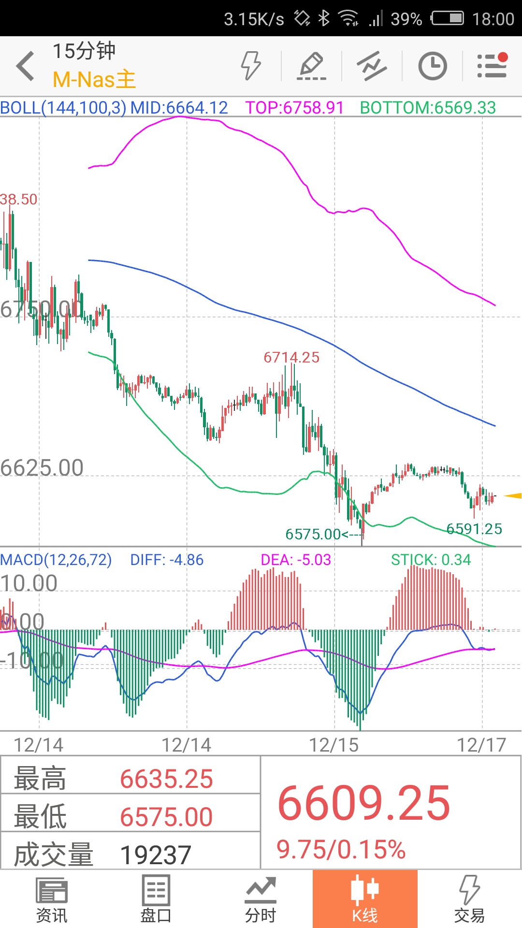Viewport: 522px width, 928px height.
Task: Open the 交易 trading tab
Action: 469,900
